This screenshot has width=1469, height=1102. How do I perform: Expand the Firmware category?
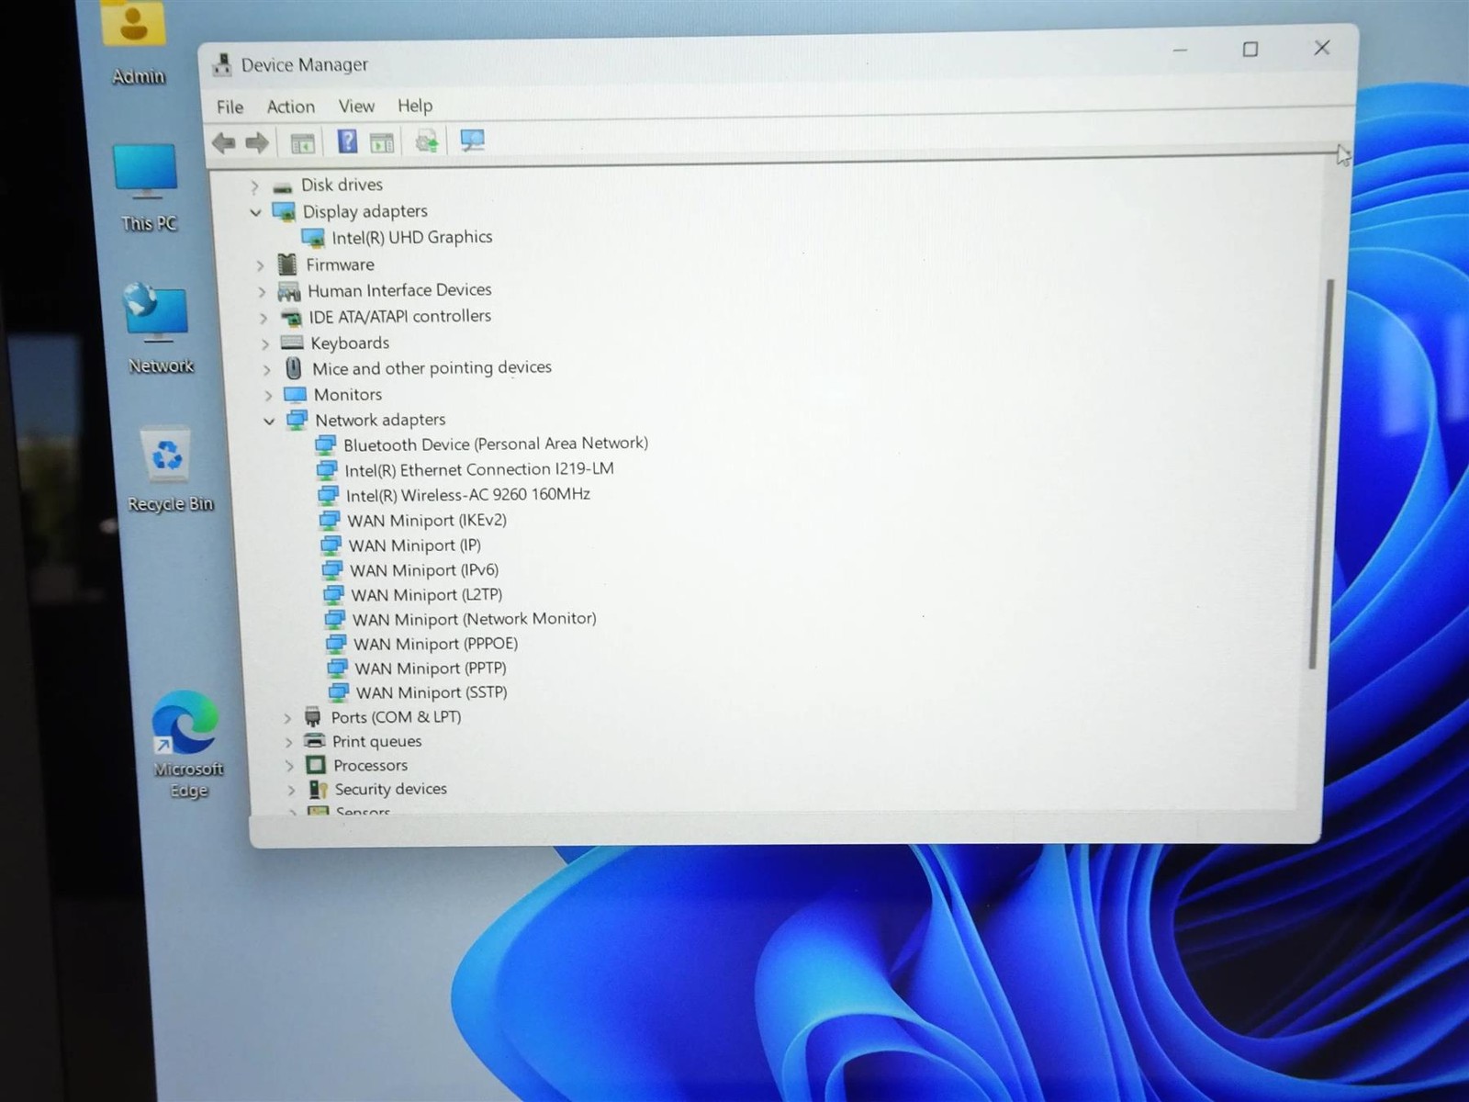[x=260, y=265]
